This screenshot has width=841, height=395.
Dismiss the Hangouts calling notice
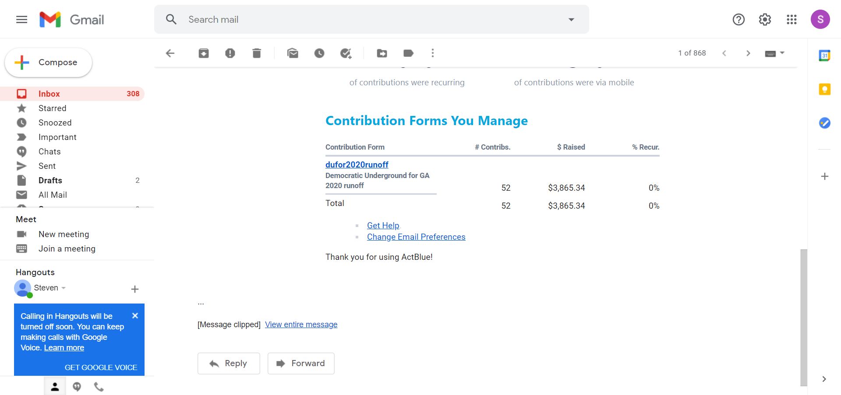pyautogui.click(x=135, y=316)
